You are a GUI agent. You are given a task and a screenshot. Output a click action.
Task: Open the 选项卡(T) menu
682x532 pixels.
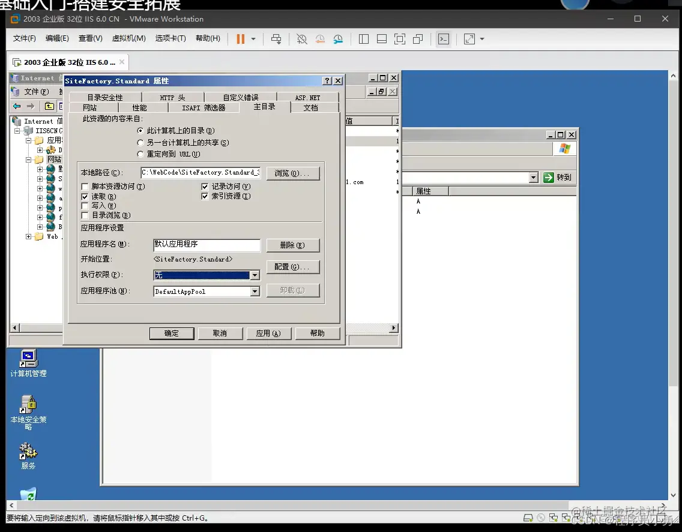point(170,38)
